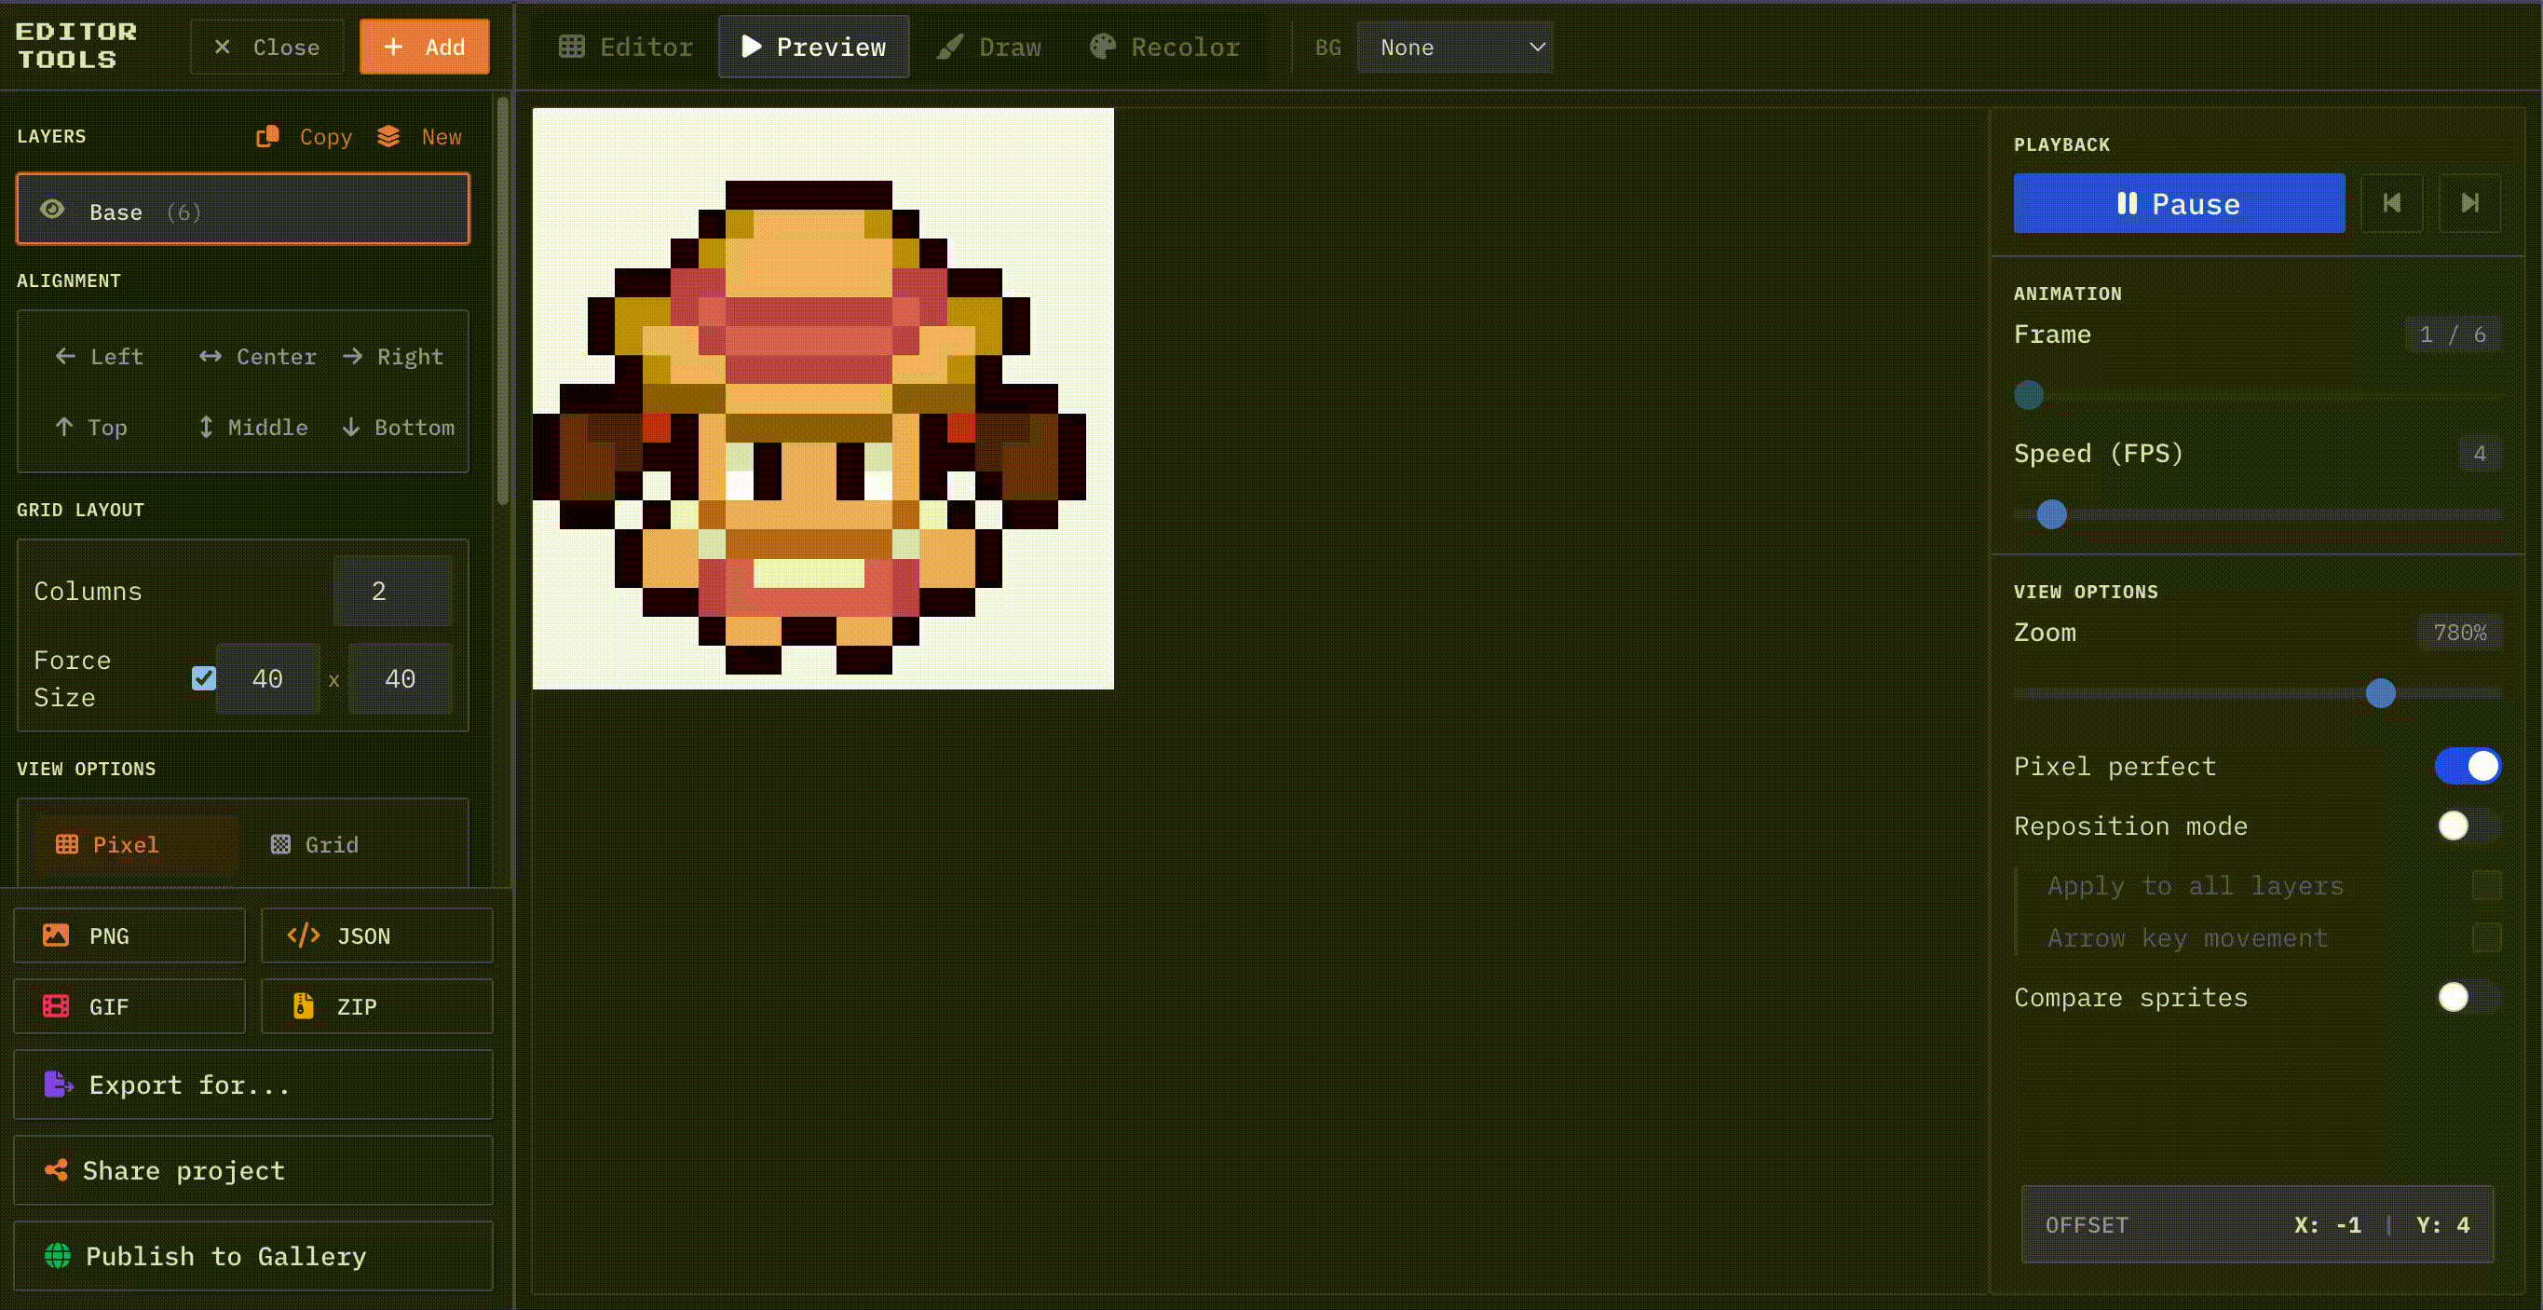Go to next frame
This screenshot has height=1310, width=2543.
tap(2469, 203)
